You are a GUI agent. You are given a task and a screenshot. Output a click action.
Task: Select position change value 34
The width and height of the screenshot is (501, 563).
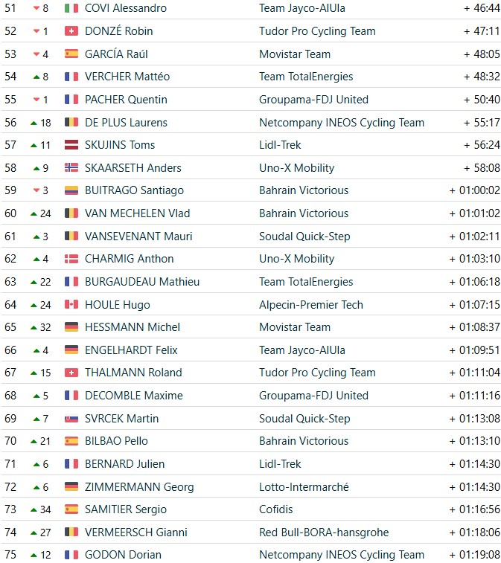point(45,509)
